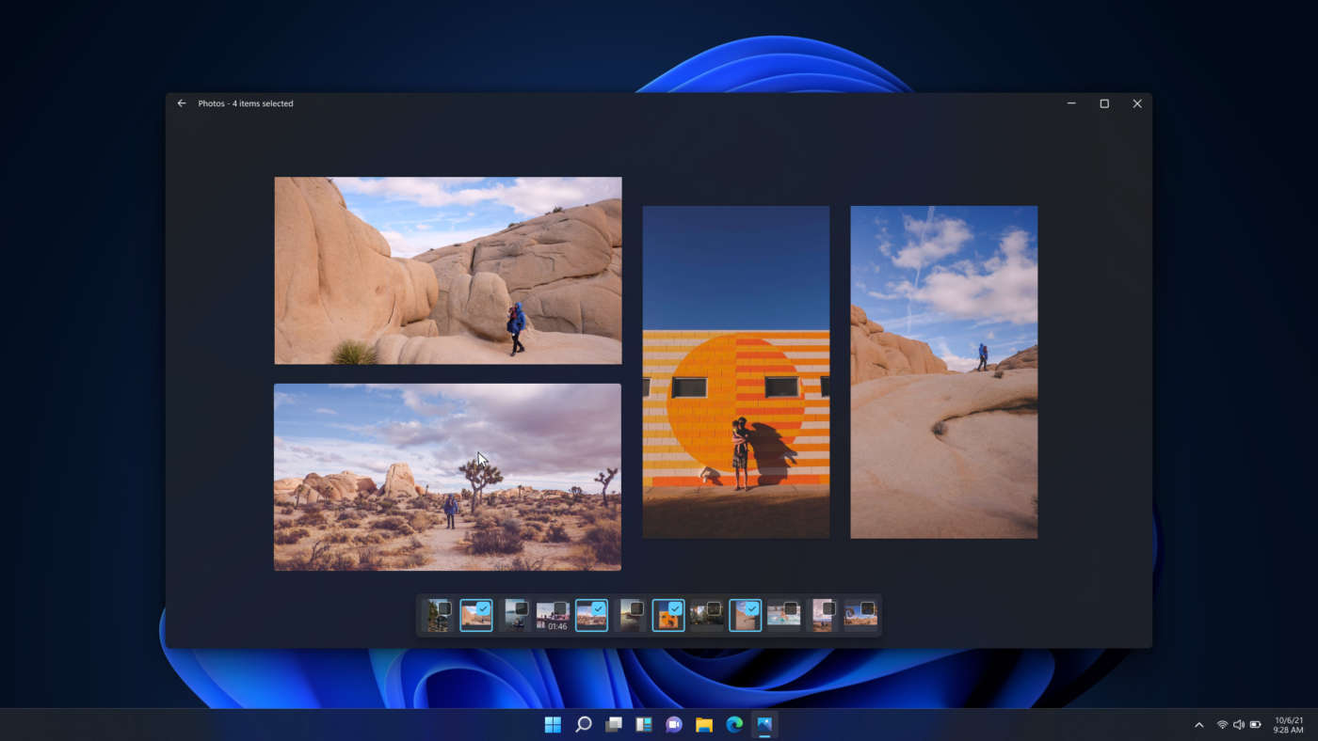Open File Explorer from the taskbar
This screenshot has height=741, width=1318.
[x=703, y=724]
